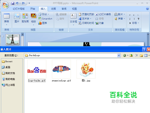Viewport: 150px width, 113px height.
Task: Click the dialog help question button
Action: (144, 49)
